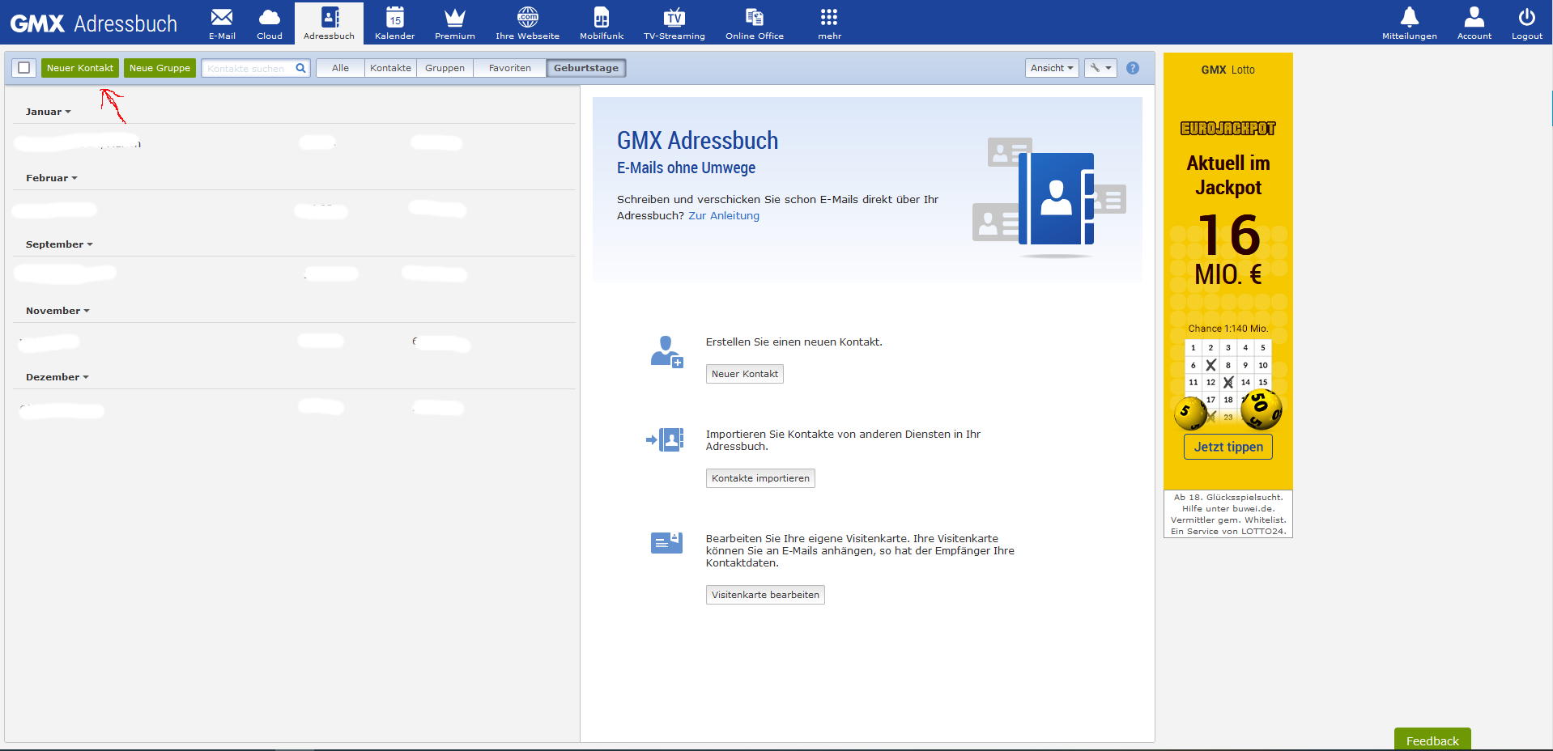
Task: Open the Cloud storage icon
Action: click(269, 23)
